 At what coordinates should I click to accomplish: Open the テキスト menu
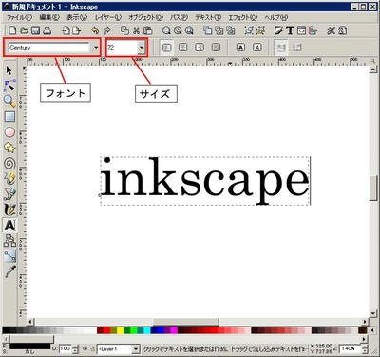pyautogui.click(x=208, y=17)
